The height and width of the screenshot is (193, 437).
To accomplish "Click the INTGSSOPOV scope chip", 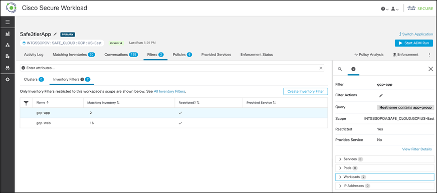I will pos(62,43).
